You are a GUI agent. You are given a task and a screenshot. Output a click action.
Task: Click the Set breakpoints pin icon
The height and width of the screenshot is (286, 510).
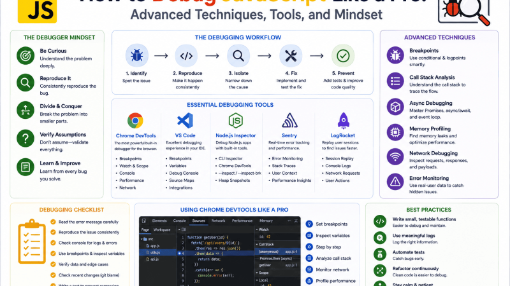click(x=309, y=224)
